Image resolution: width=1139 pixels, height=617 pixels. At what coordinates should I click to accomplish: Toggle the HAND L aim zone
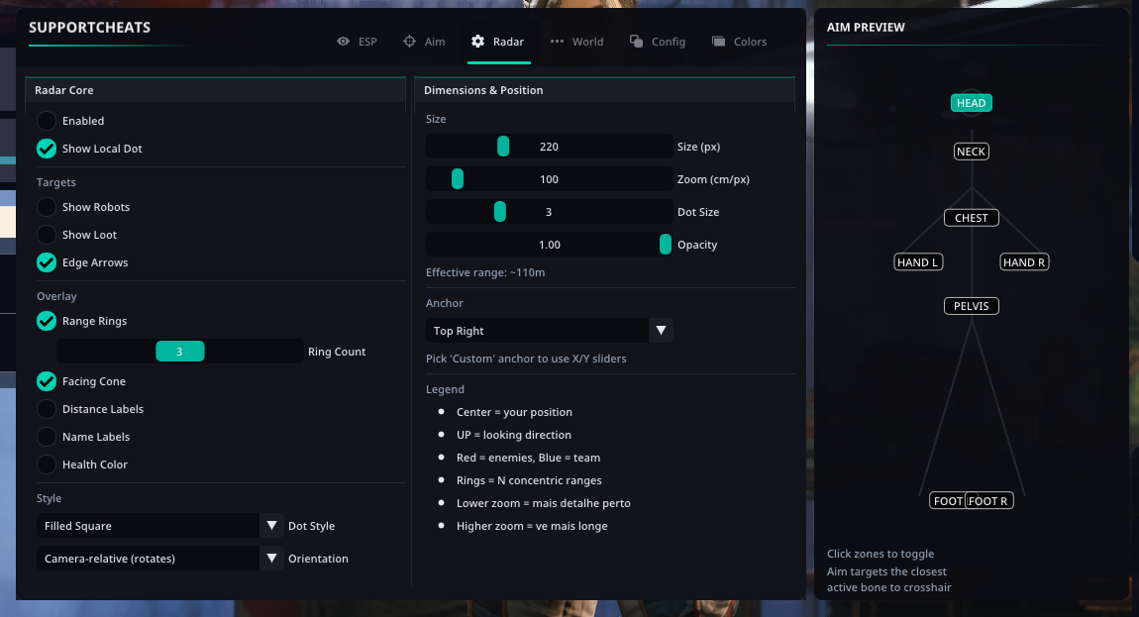tap(918, 262)
